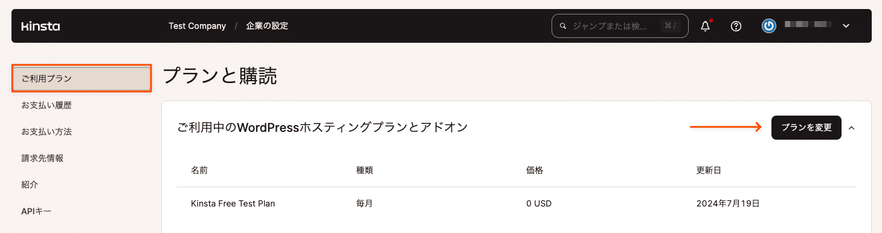Image resolution: width=882 pixels, height=233 pixels.
Task: Open the help question mark icon
Action: point(736,26)
